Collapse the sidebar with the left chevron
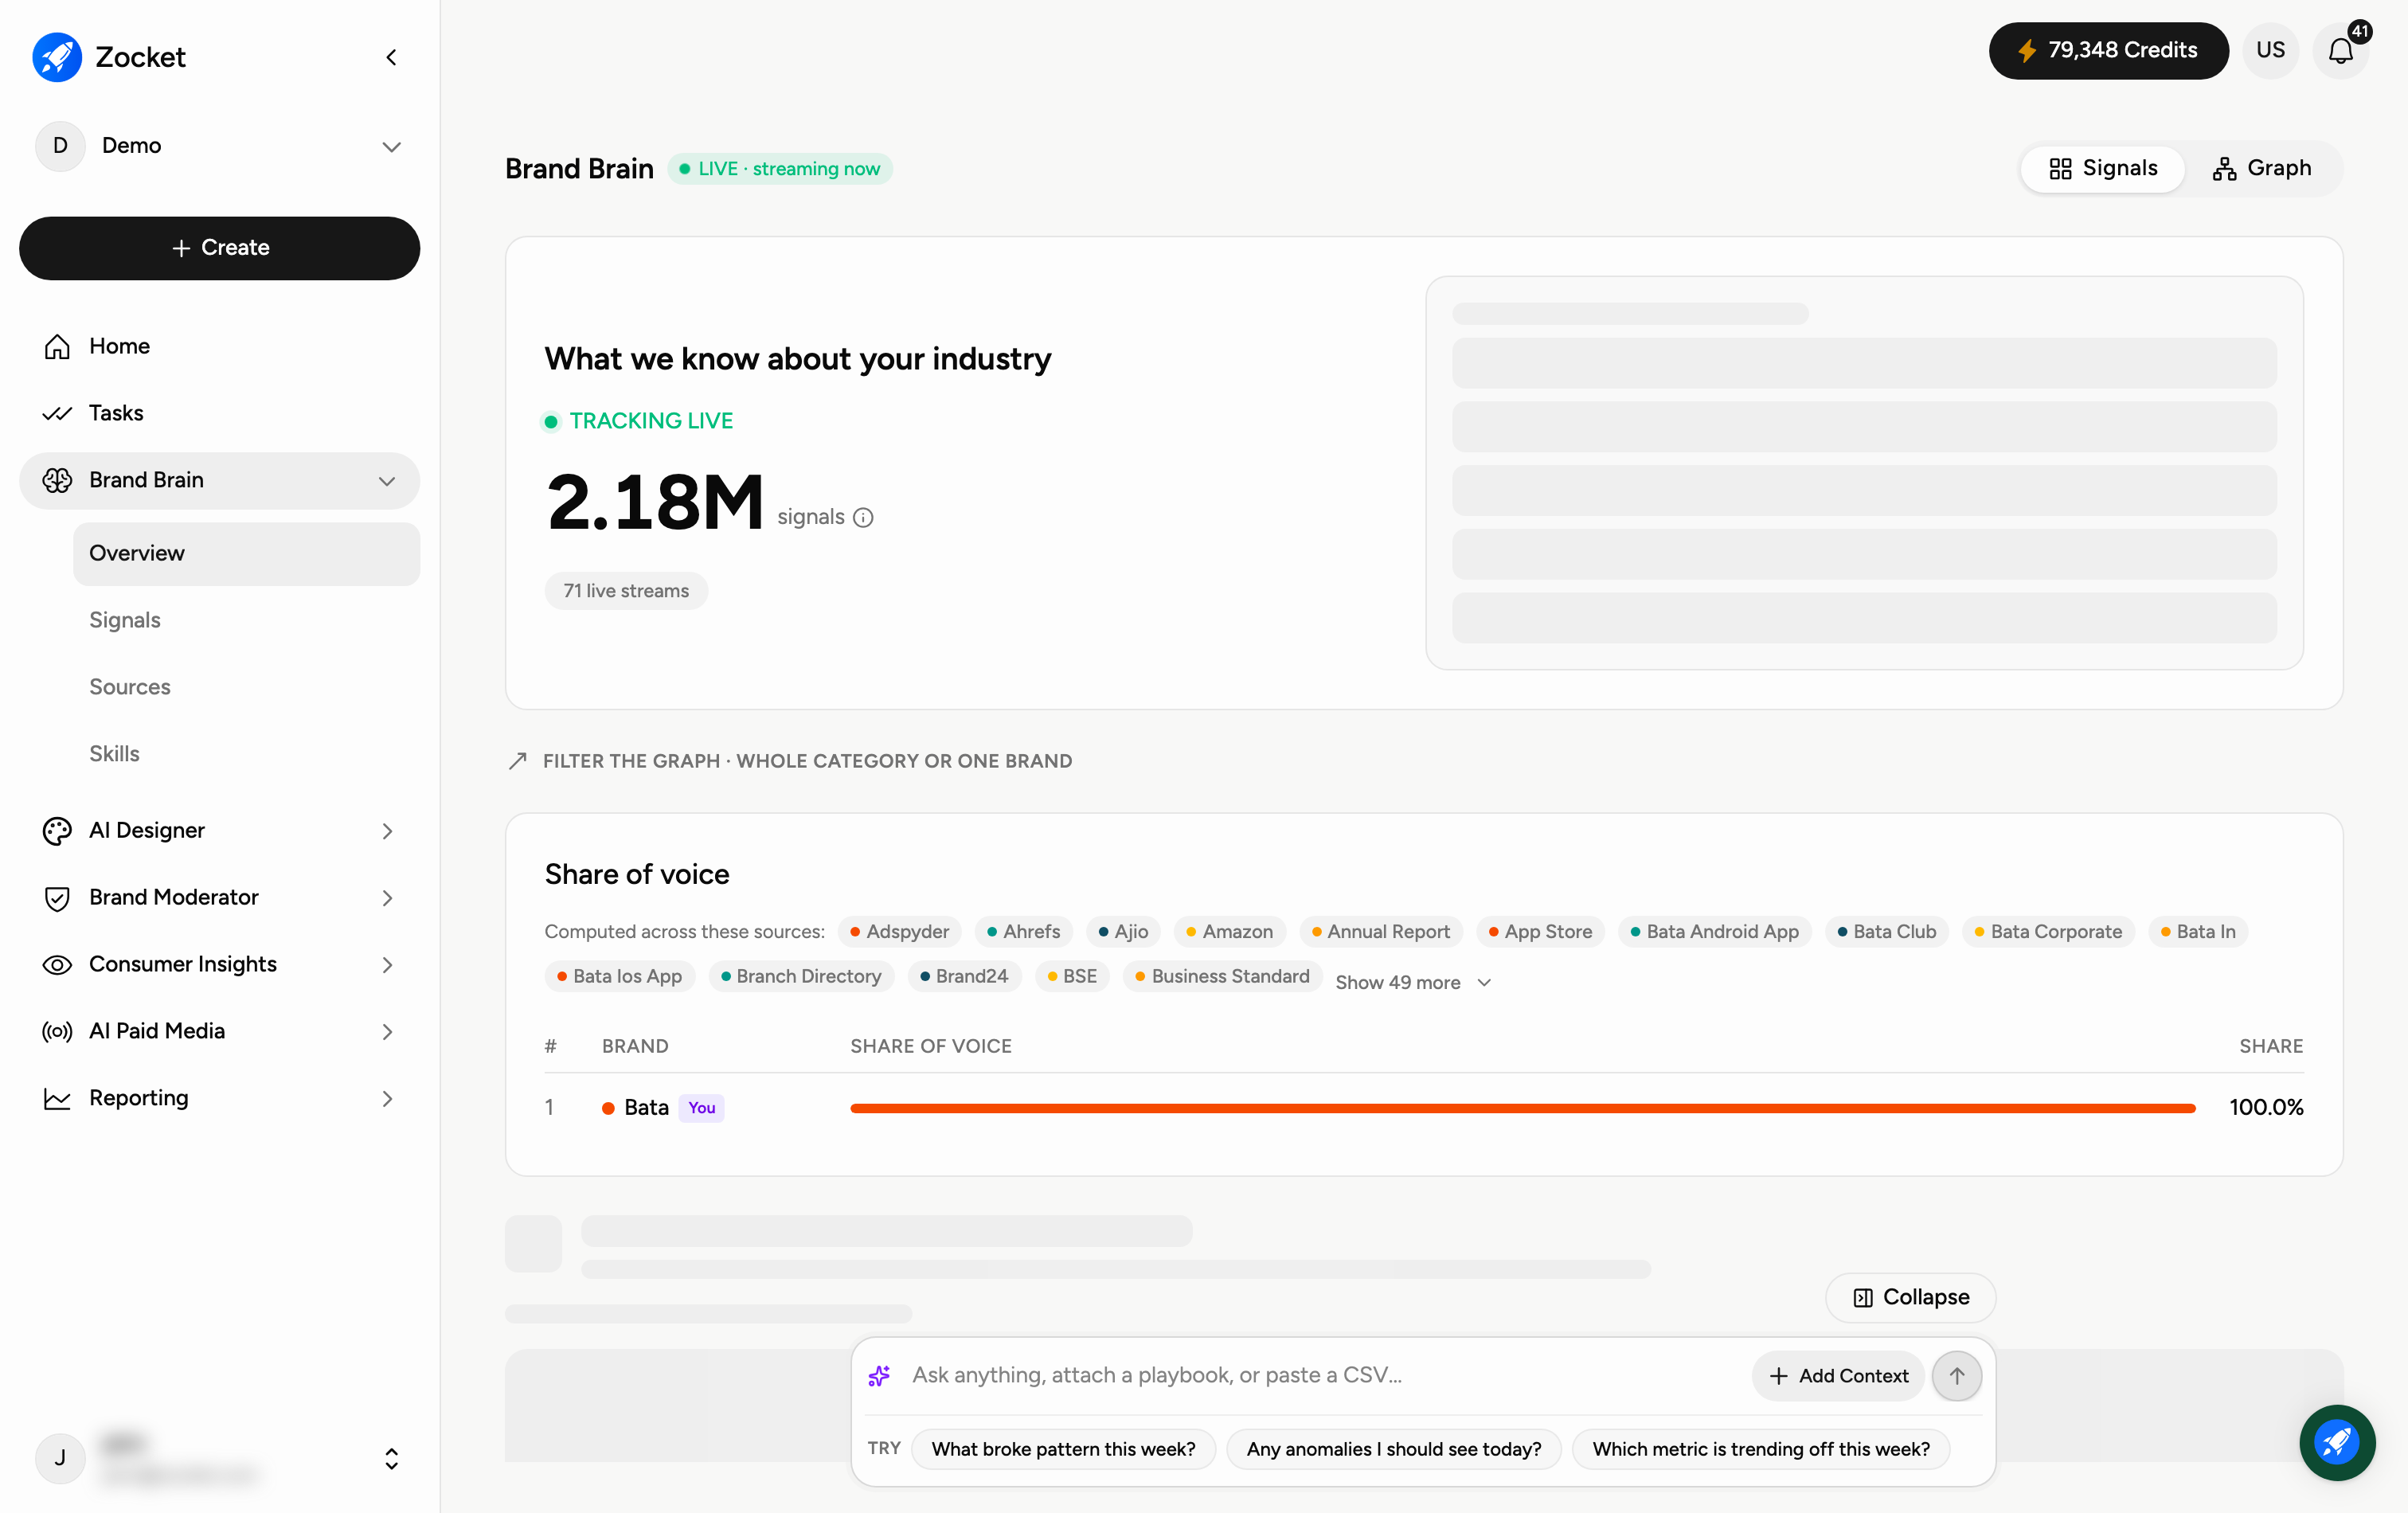The height and width of the screenshot is (1513, 2408). pos(391,57)
